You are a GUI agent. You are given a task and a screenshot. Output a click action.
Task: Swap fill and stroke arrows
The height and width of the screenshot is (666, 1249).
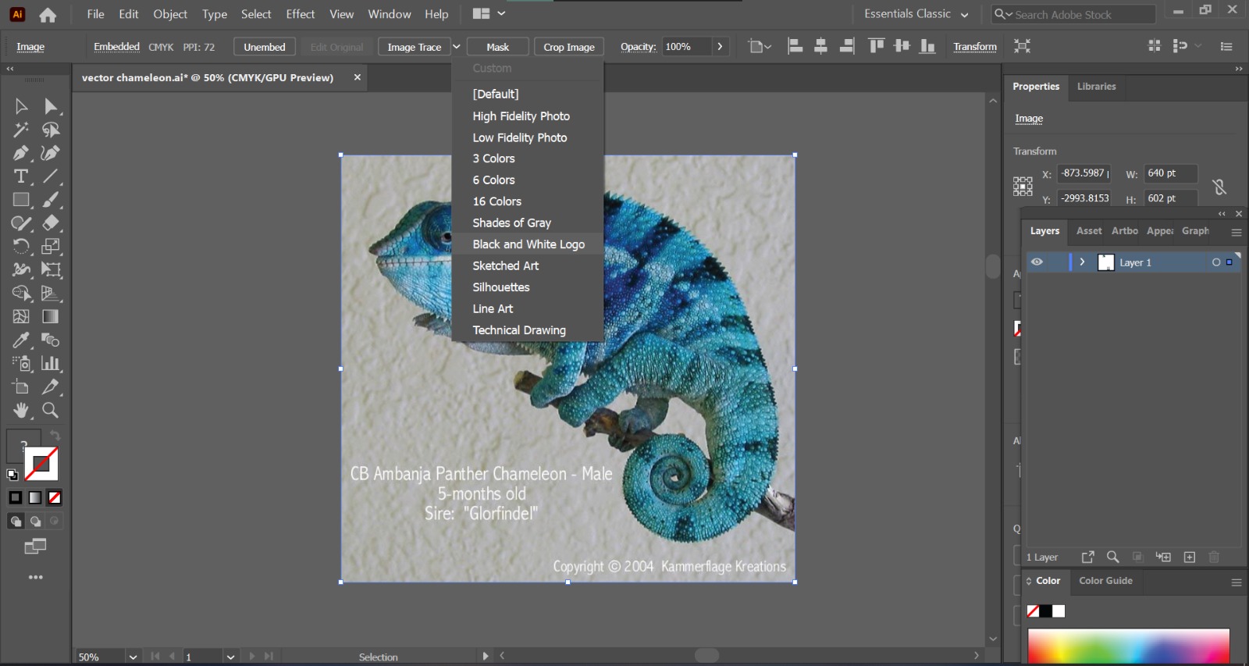55,435
